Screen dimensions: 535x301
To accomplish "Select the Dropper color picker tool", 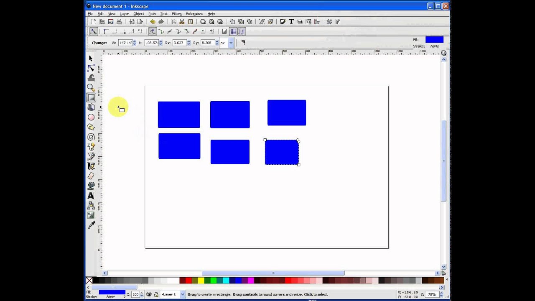I will point(91,225).
